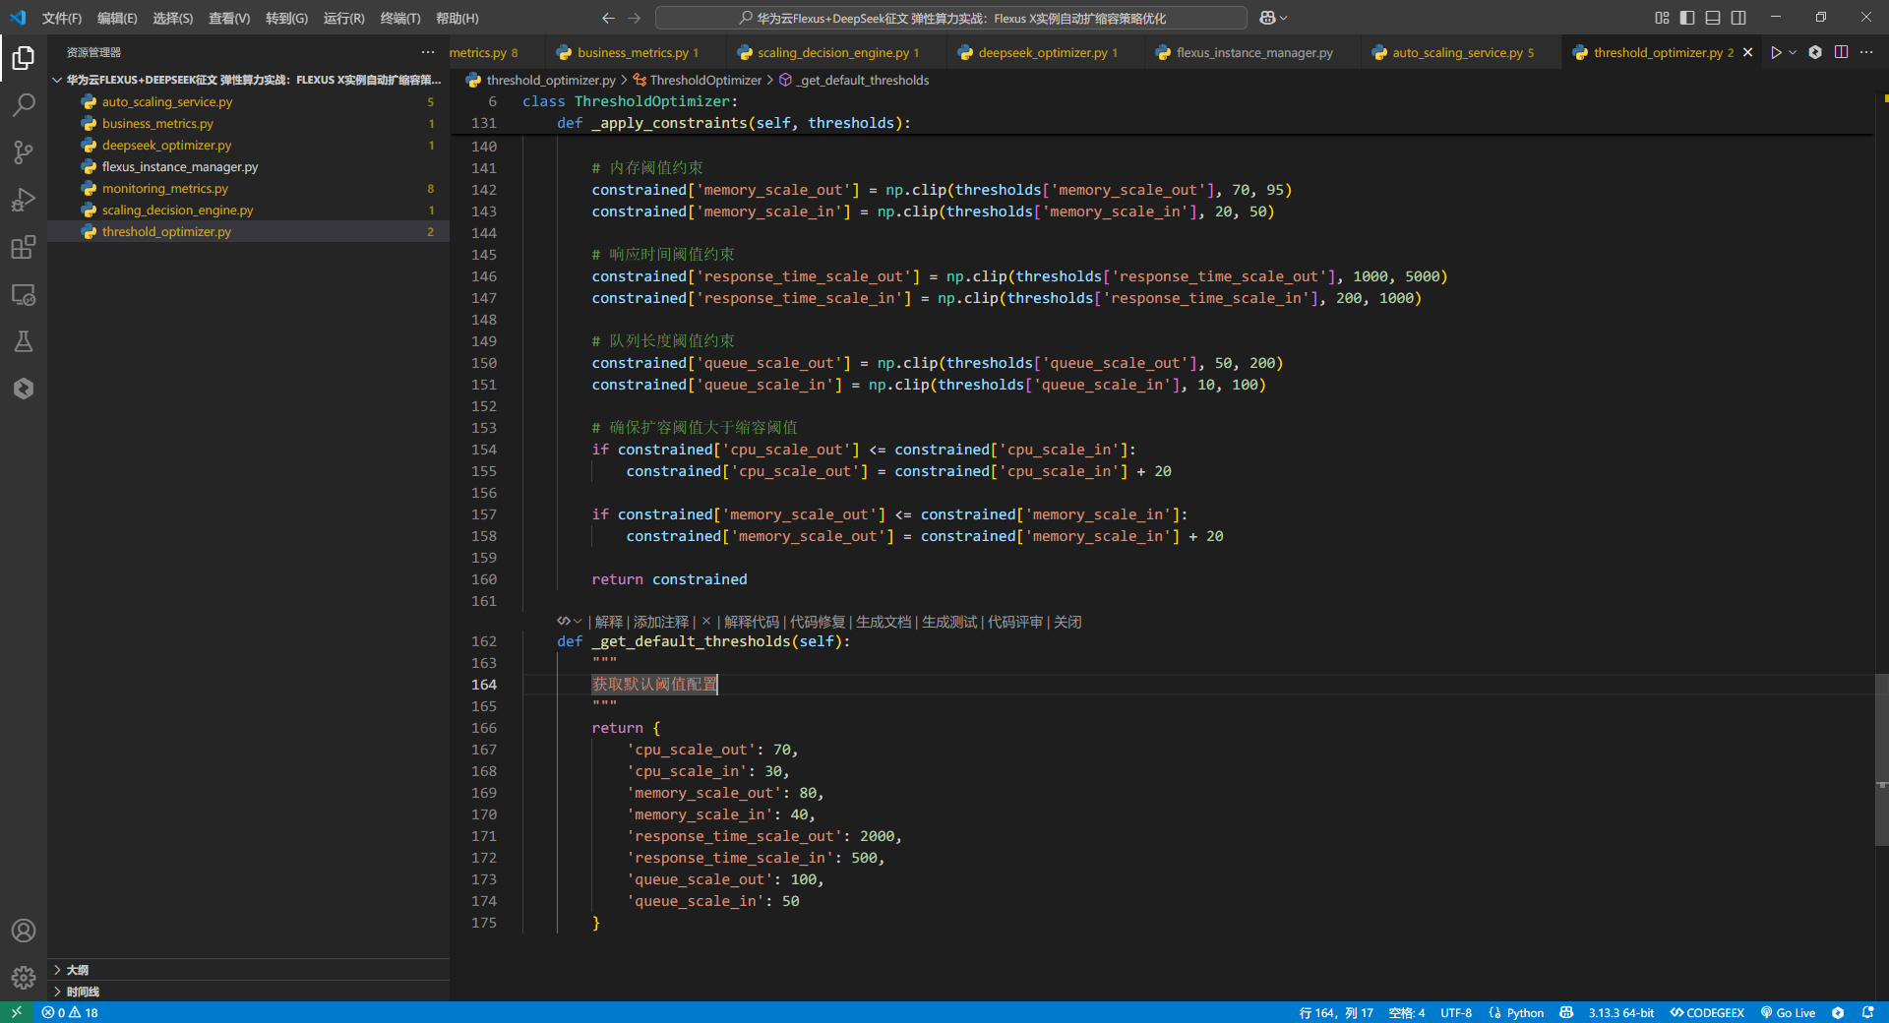
Task: Click the Manage gear icon
Action: (x=24, y=977)
